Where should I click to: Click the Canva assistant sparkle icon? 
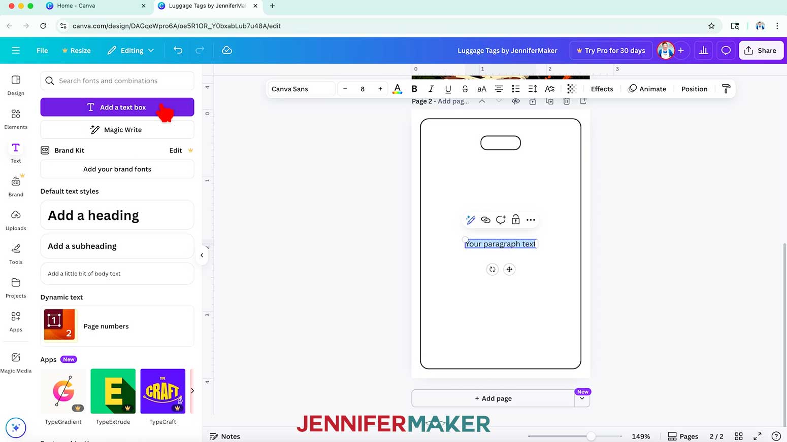pyautogui.click(x=16, y=428)
